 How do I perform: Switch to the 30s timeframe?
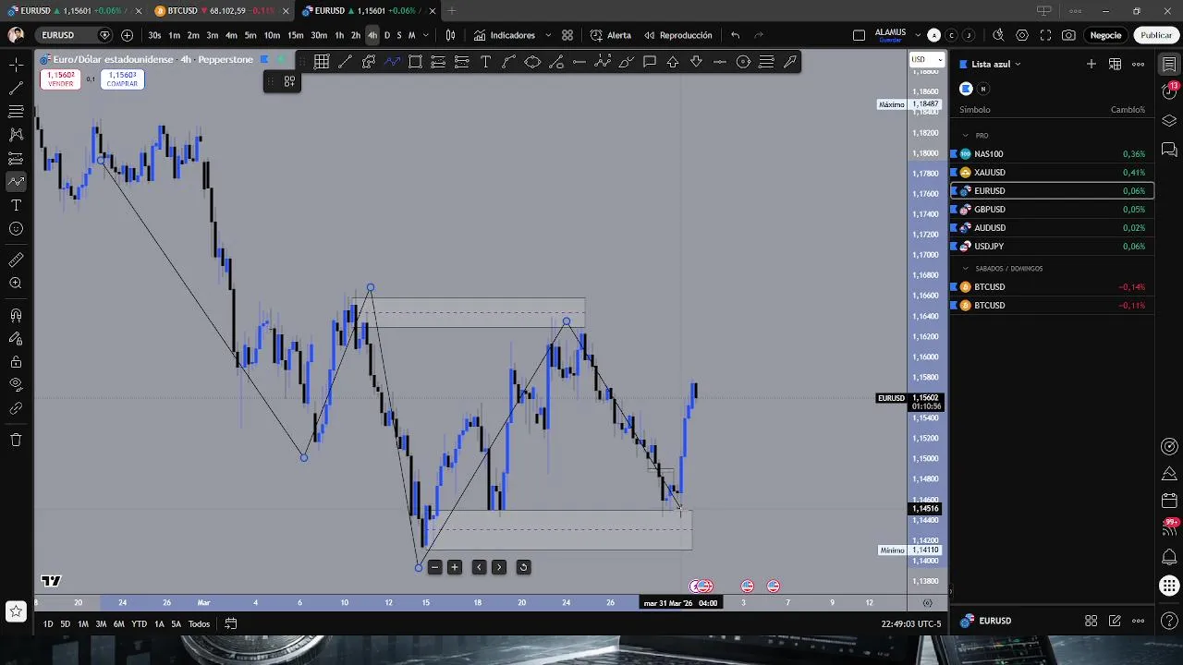point(154,35)
